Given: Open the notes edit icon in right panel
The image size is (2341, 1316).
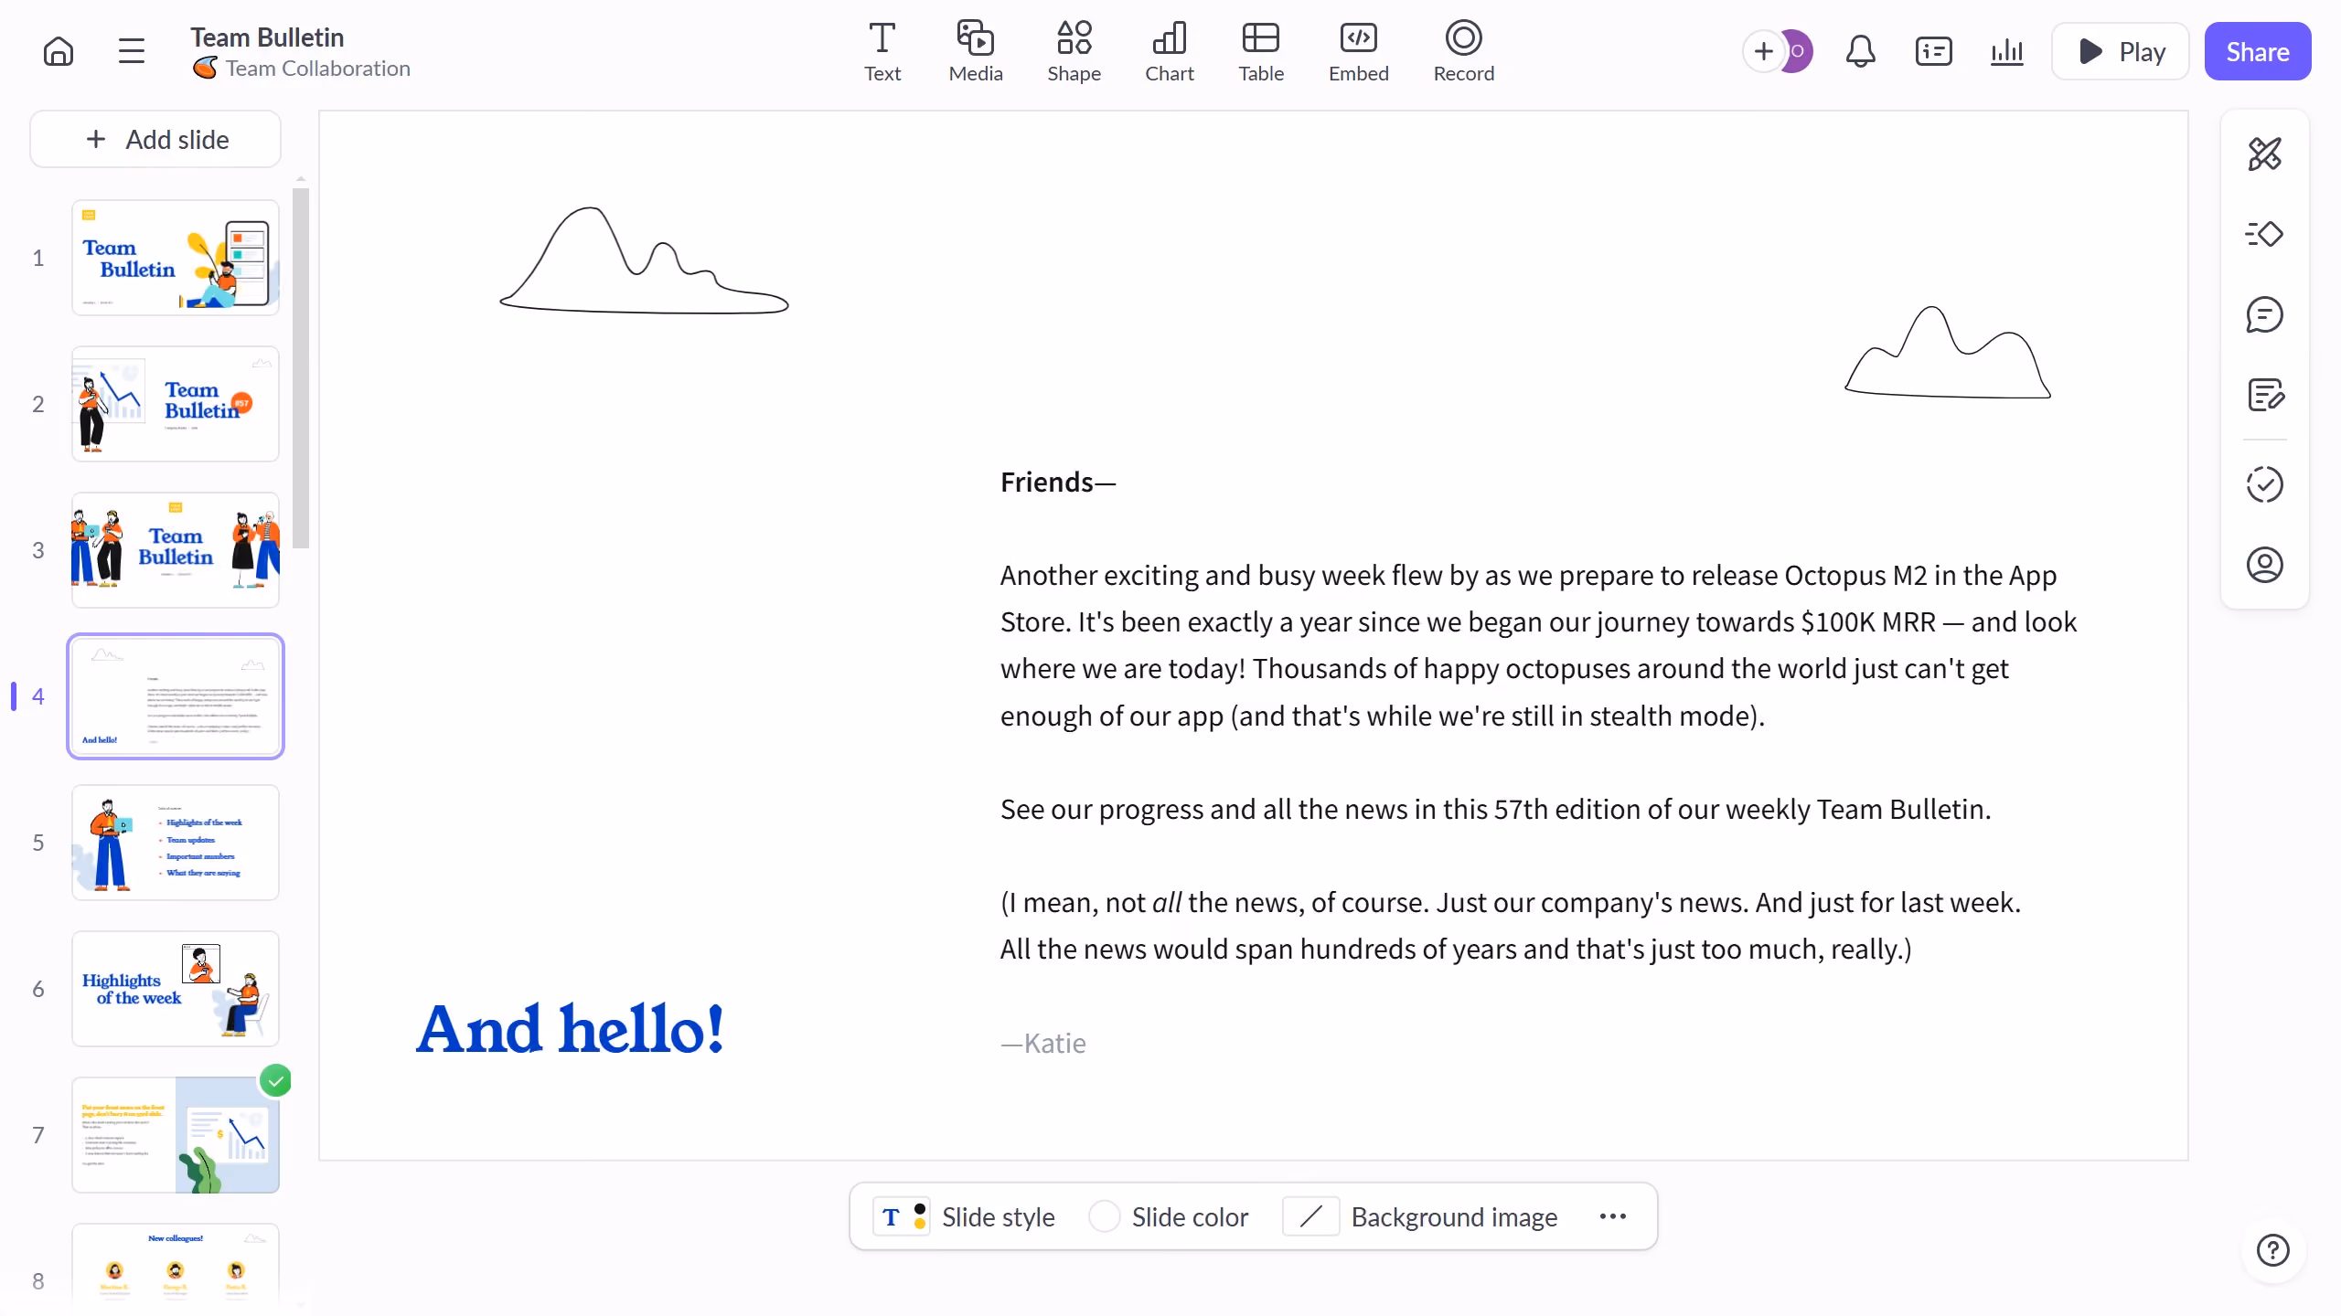Looking at the screenshot, I should point(2264,395).
